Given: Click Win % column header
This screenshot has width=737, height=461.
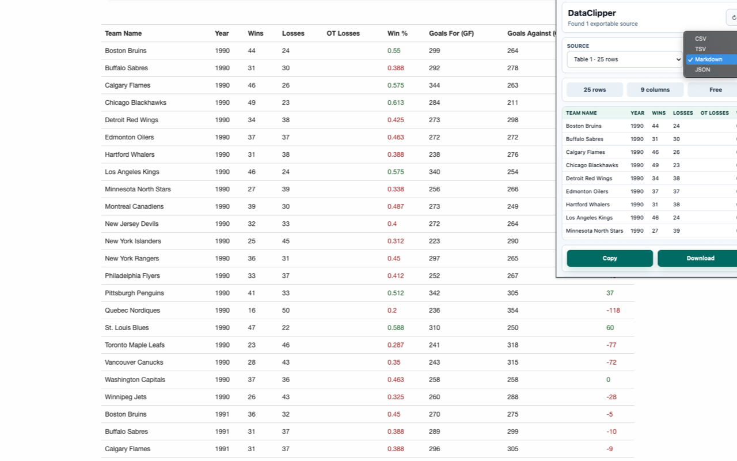Looking at the screenshot, I should click(397, 33).
